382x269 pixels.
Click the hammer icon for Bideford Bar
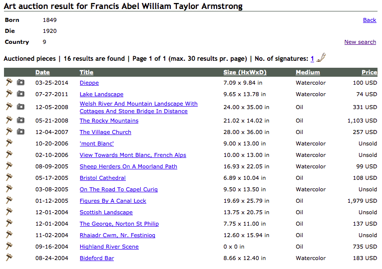tap(9, 257)
